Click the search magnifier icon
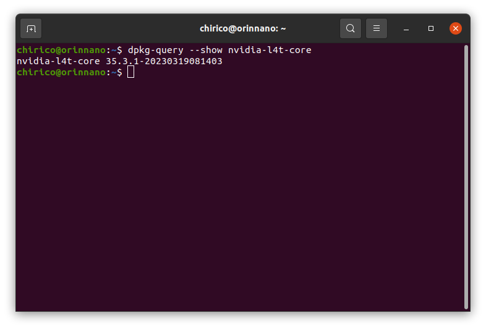The image size is (486, 329). coord(351,28)
